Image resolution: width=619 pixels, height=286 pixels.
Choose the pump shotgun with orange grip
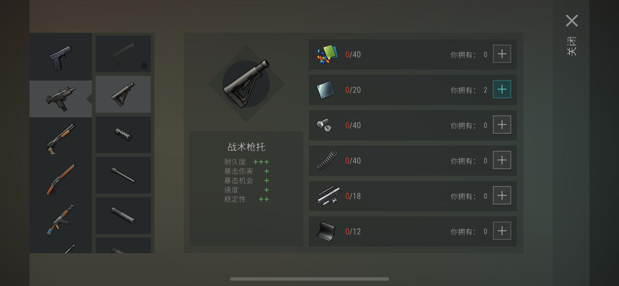(61, 139)
